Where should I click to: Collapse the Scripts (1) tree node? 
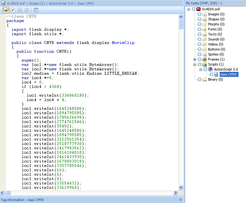195,64
